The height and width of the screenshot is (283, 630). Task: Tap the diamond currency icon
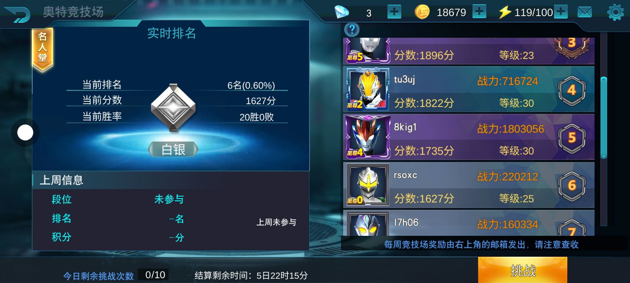pos(341,12)
